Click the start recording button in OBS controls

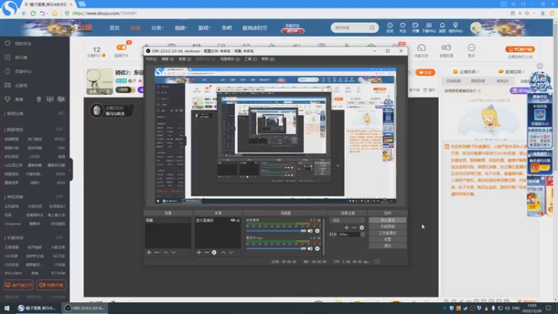(x=387, y=227)
